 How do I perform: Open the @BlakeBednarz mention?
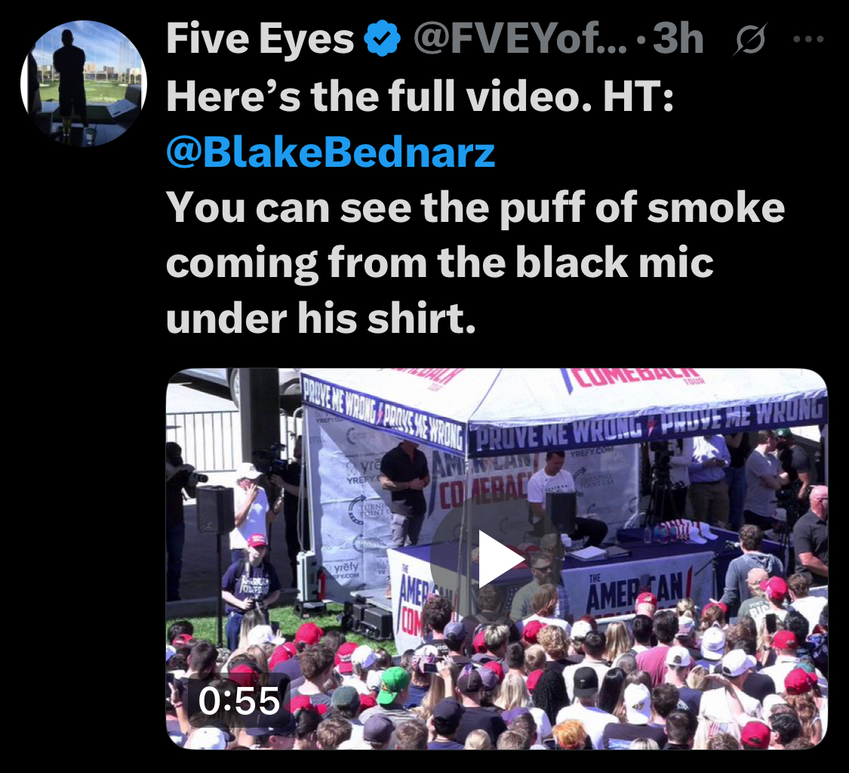tap(331, 152)
